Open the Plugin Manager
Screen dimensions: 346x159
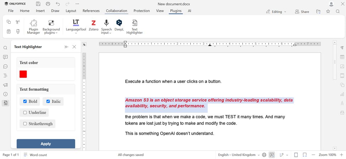(34, 27)
